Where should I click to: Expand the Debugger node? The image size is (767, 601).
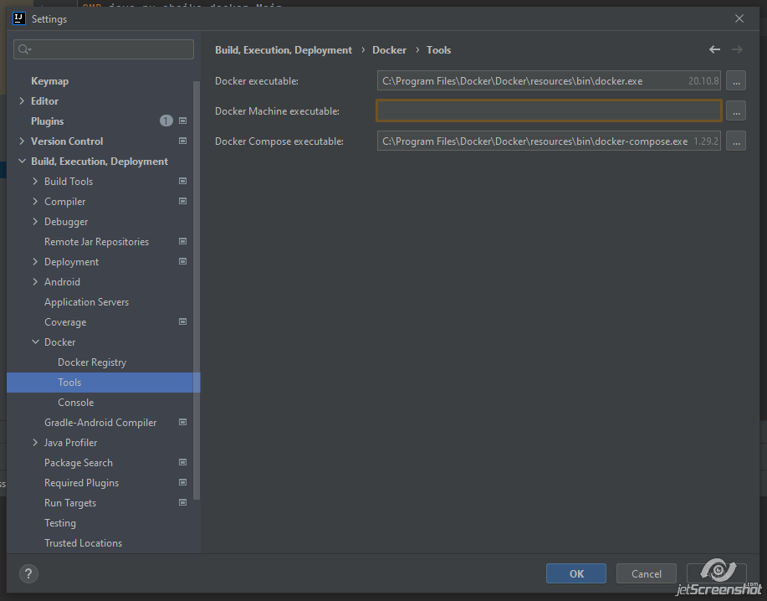tap(35, 221)
